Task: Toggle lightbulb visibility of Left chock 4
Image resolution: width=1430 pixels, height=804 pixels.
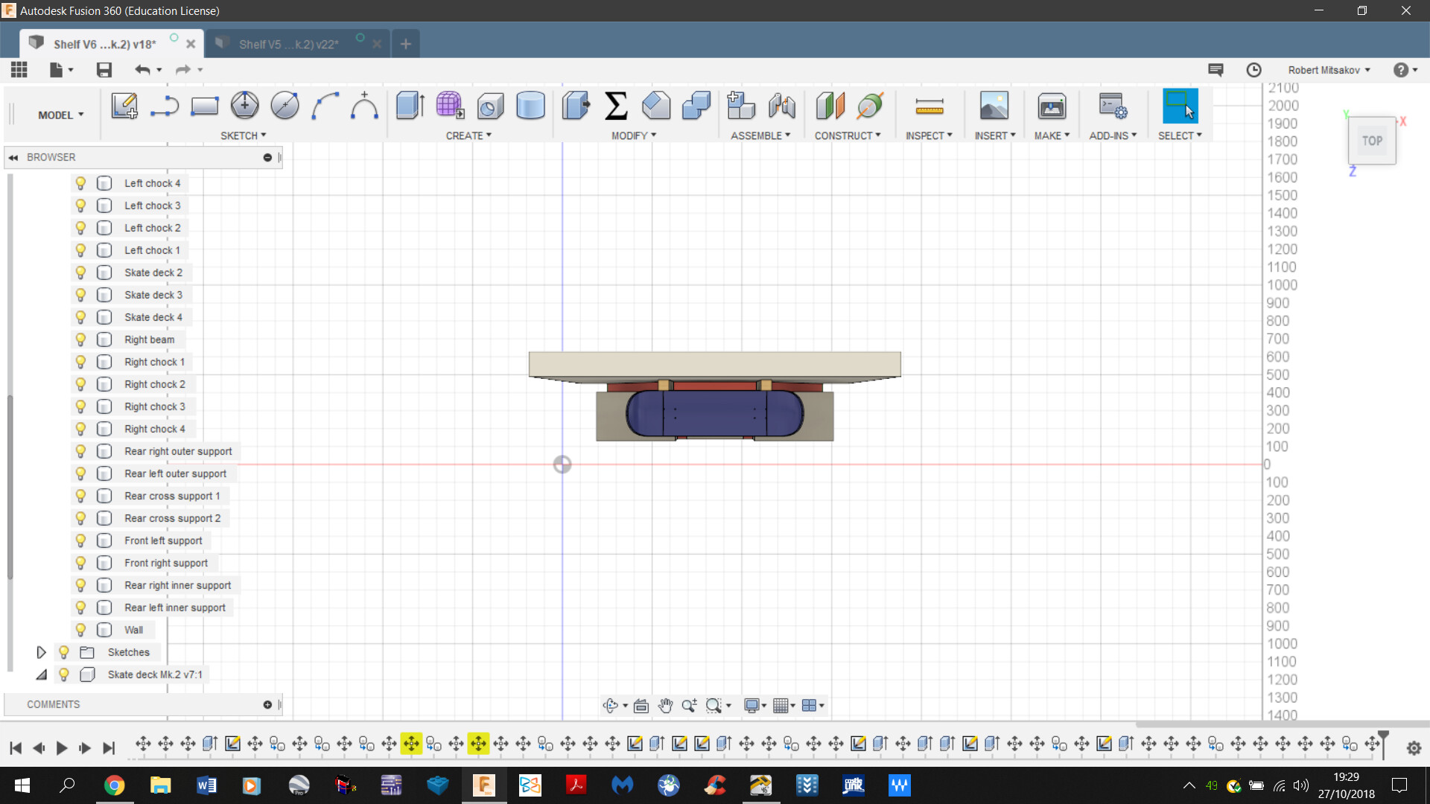Action: [x=80, y=183]
